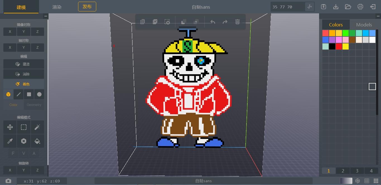Select the hexagon delete tool
The width and height of the screenshot is (381, 185).
coord(24,141)
